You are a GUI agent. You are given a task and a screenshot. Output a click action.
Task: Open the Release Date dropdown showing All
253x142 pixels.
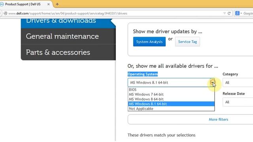(x=238, y=102)
